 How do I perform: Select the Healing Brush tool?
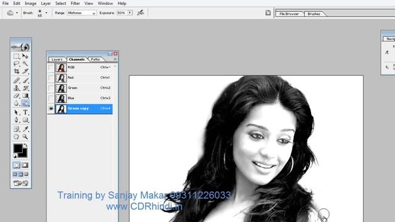pyautogui.click(x=17, y=81)
